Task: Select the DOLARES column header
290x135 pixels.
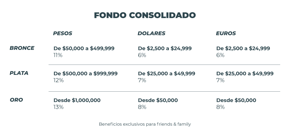Action: [x=151, y=33]
